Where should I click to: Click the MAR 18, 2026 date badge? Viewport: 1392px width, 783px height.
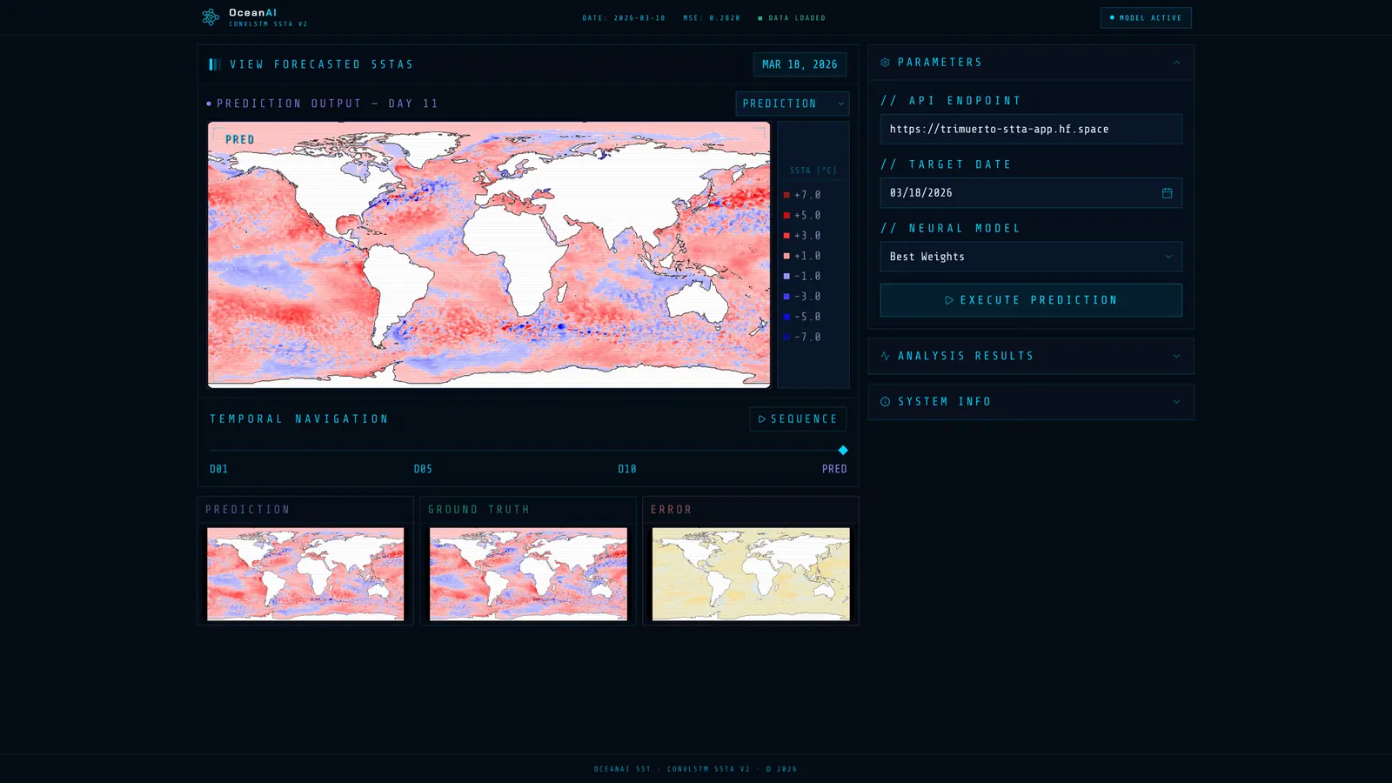pos(800,64)
